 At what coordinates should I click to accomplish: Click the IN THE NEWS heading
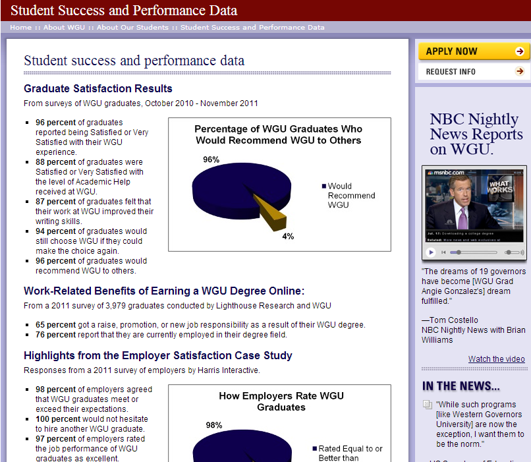coord(461,386)
